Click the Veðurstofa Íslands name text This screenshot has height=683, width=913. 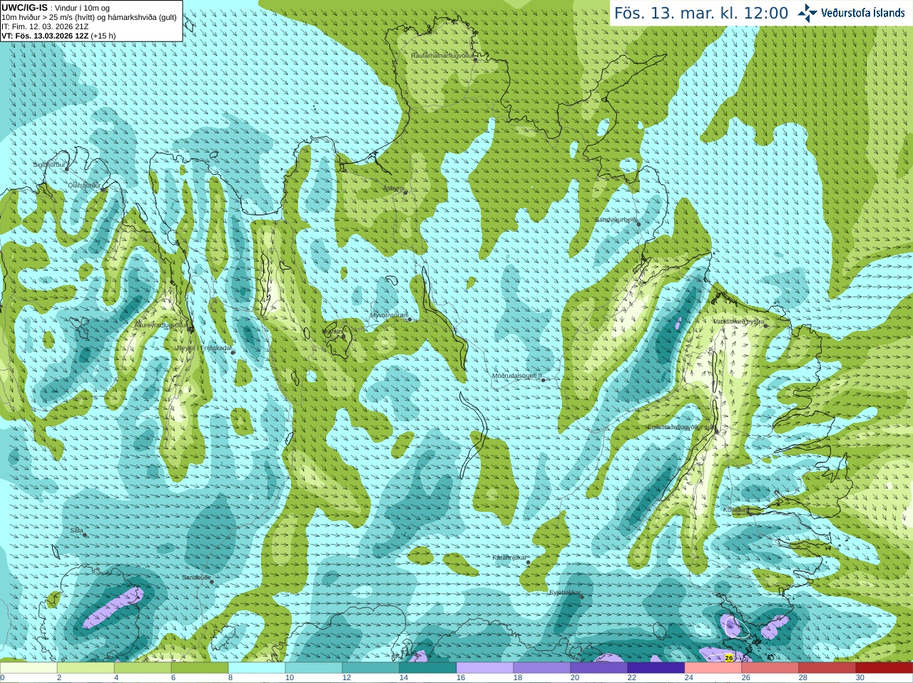point(862,13)
